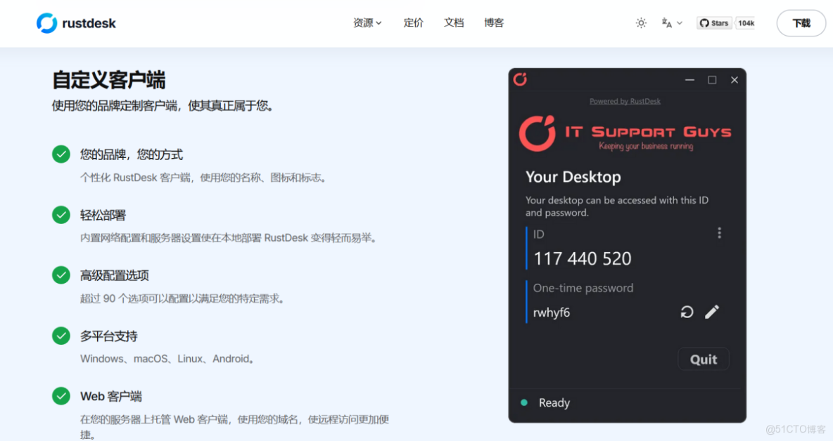Open the three-dot menu next to ID
The width and height of the screenshot is (833, 441).
point(719,232)
